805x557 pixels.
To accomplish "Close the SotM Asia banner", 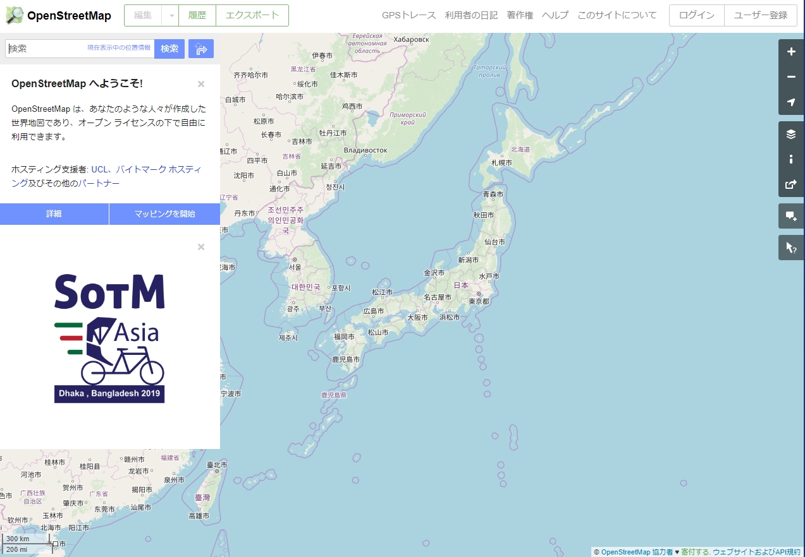I will click(x=201, y=247).
